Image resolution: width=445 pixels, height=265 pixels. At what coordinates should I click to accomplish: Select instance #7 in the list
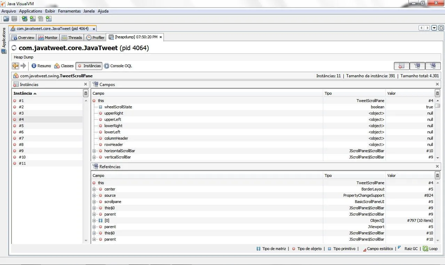47,138
